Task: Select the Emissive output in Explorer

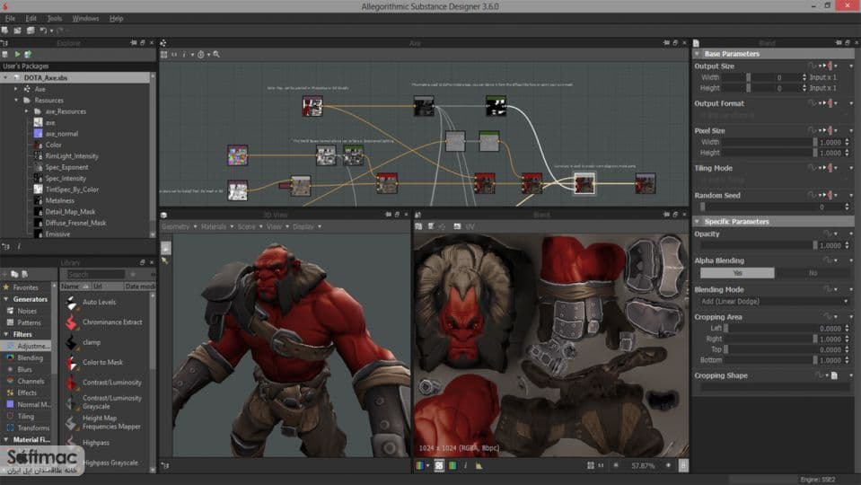Action: (x=57, y=234)
